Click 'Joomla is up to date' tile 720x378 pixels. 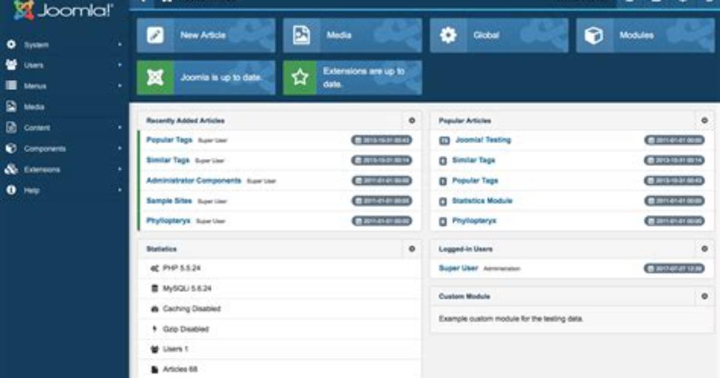pyautogui.click(x=206, y=78)
